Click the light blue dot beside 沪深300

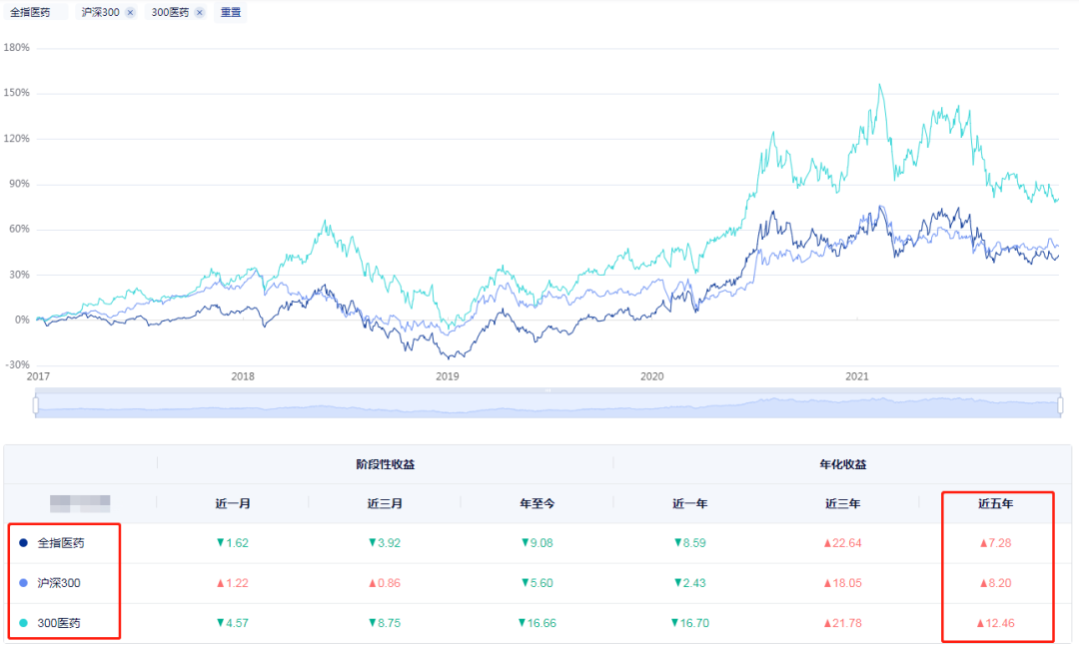coord(23,583)
